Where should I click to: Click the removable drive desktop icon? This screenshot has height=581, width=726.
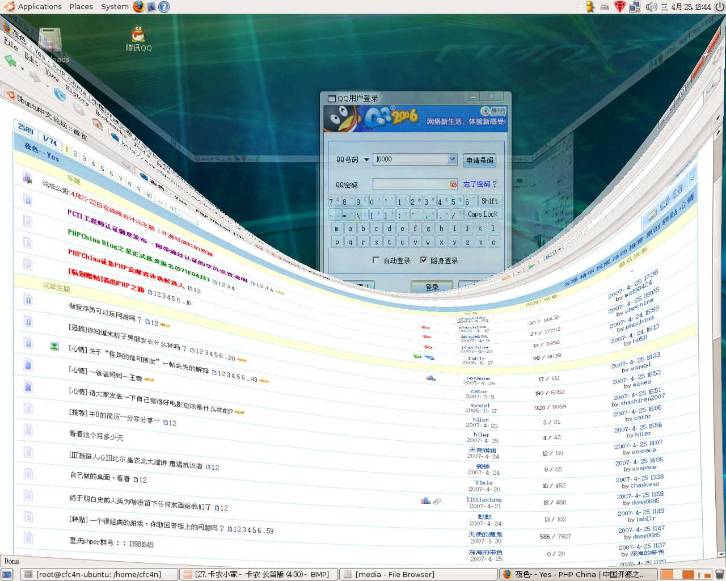50,40
